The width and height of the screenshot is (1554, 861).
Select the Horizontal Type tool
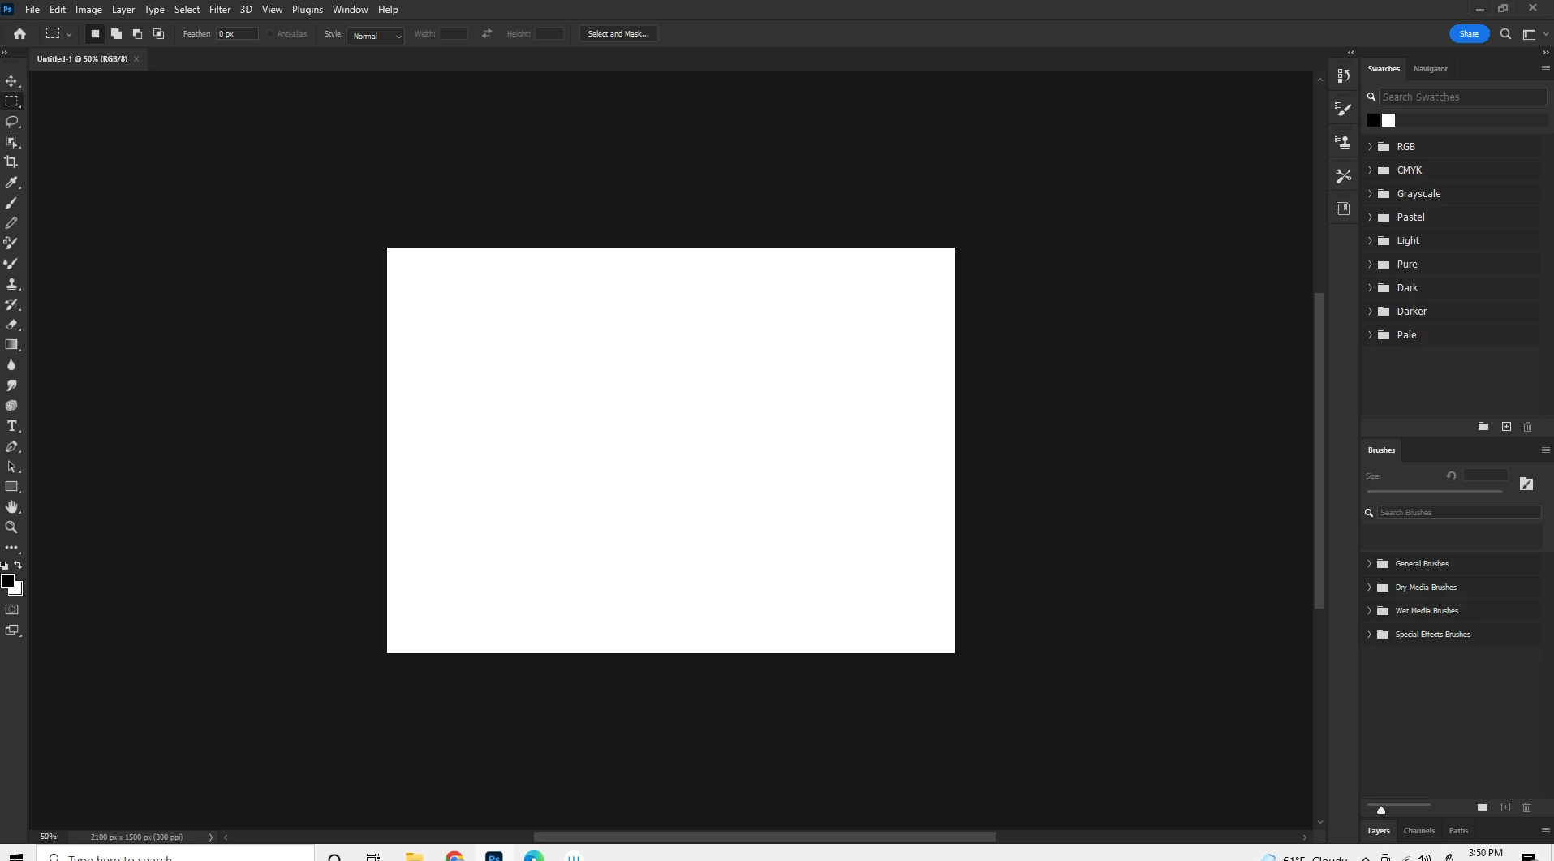click(11, 426)
